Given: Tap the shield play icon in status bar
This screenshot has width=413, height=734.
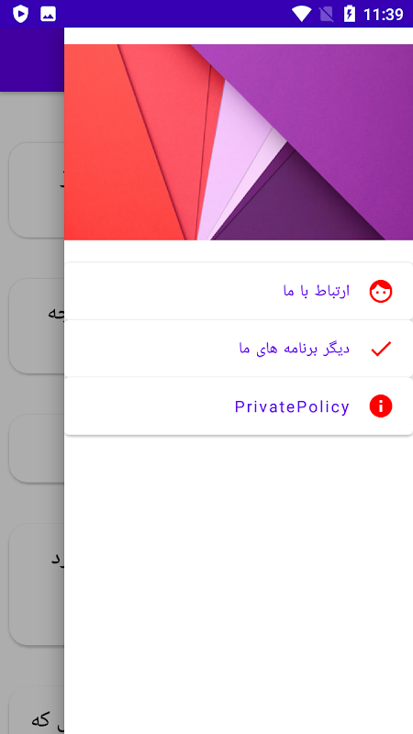Looking at the screenshot, I should point(20,14).
